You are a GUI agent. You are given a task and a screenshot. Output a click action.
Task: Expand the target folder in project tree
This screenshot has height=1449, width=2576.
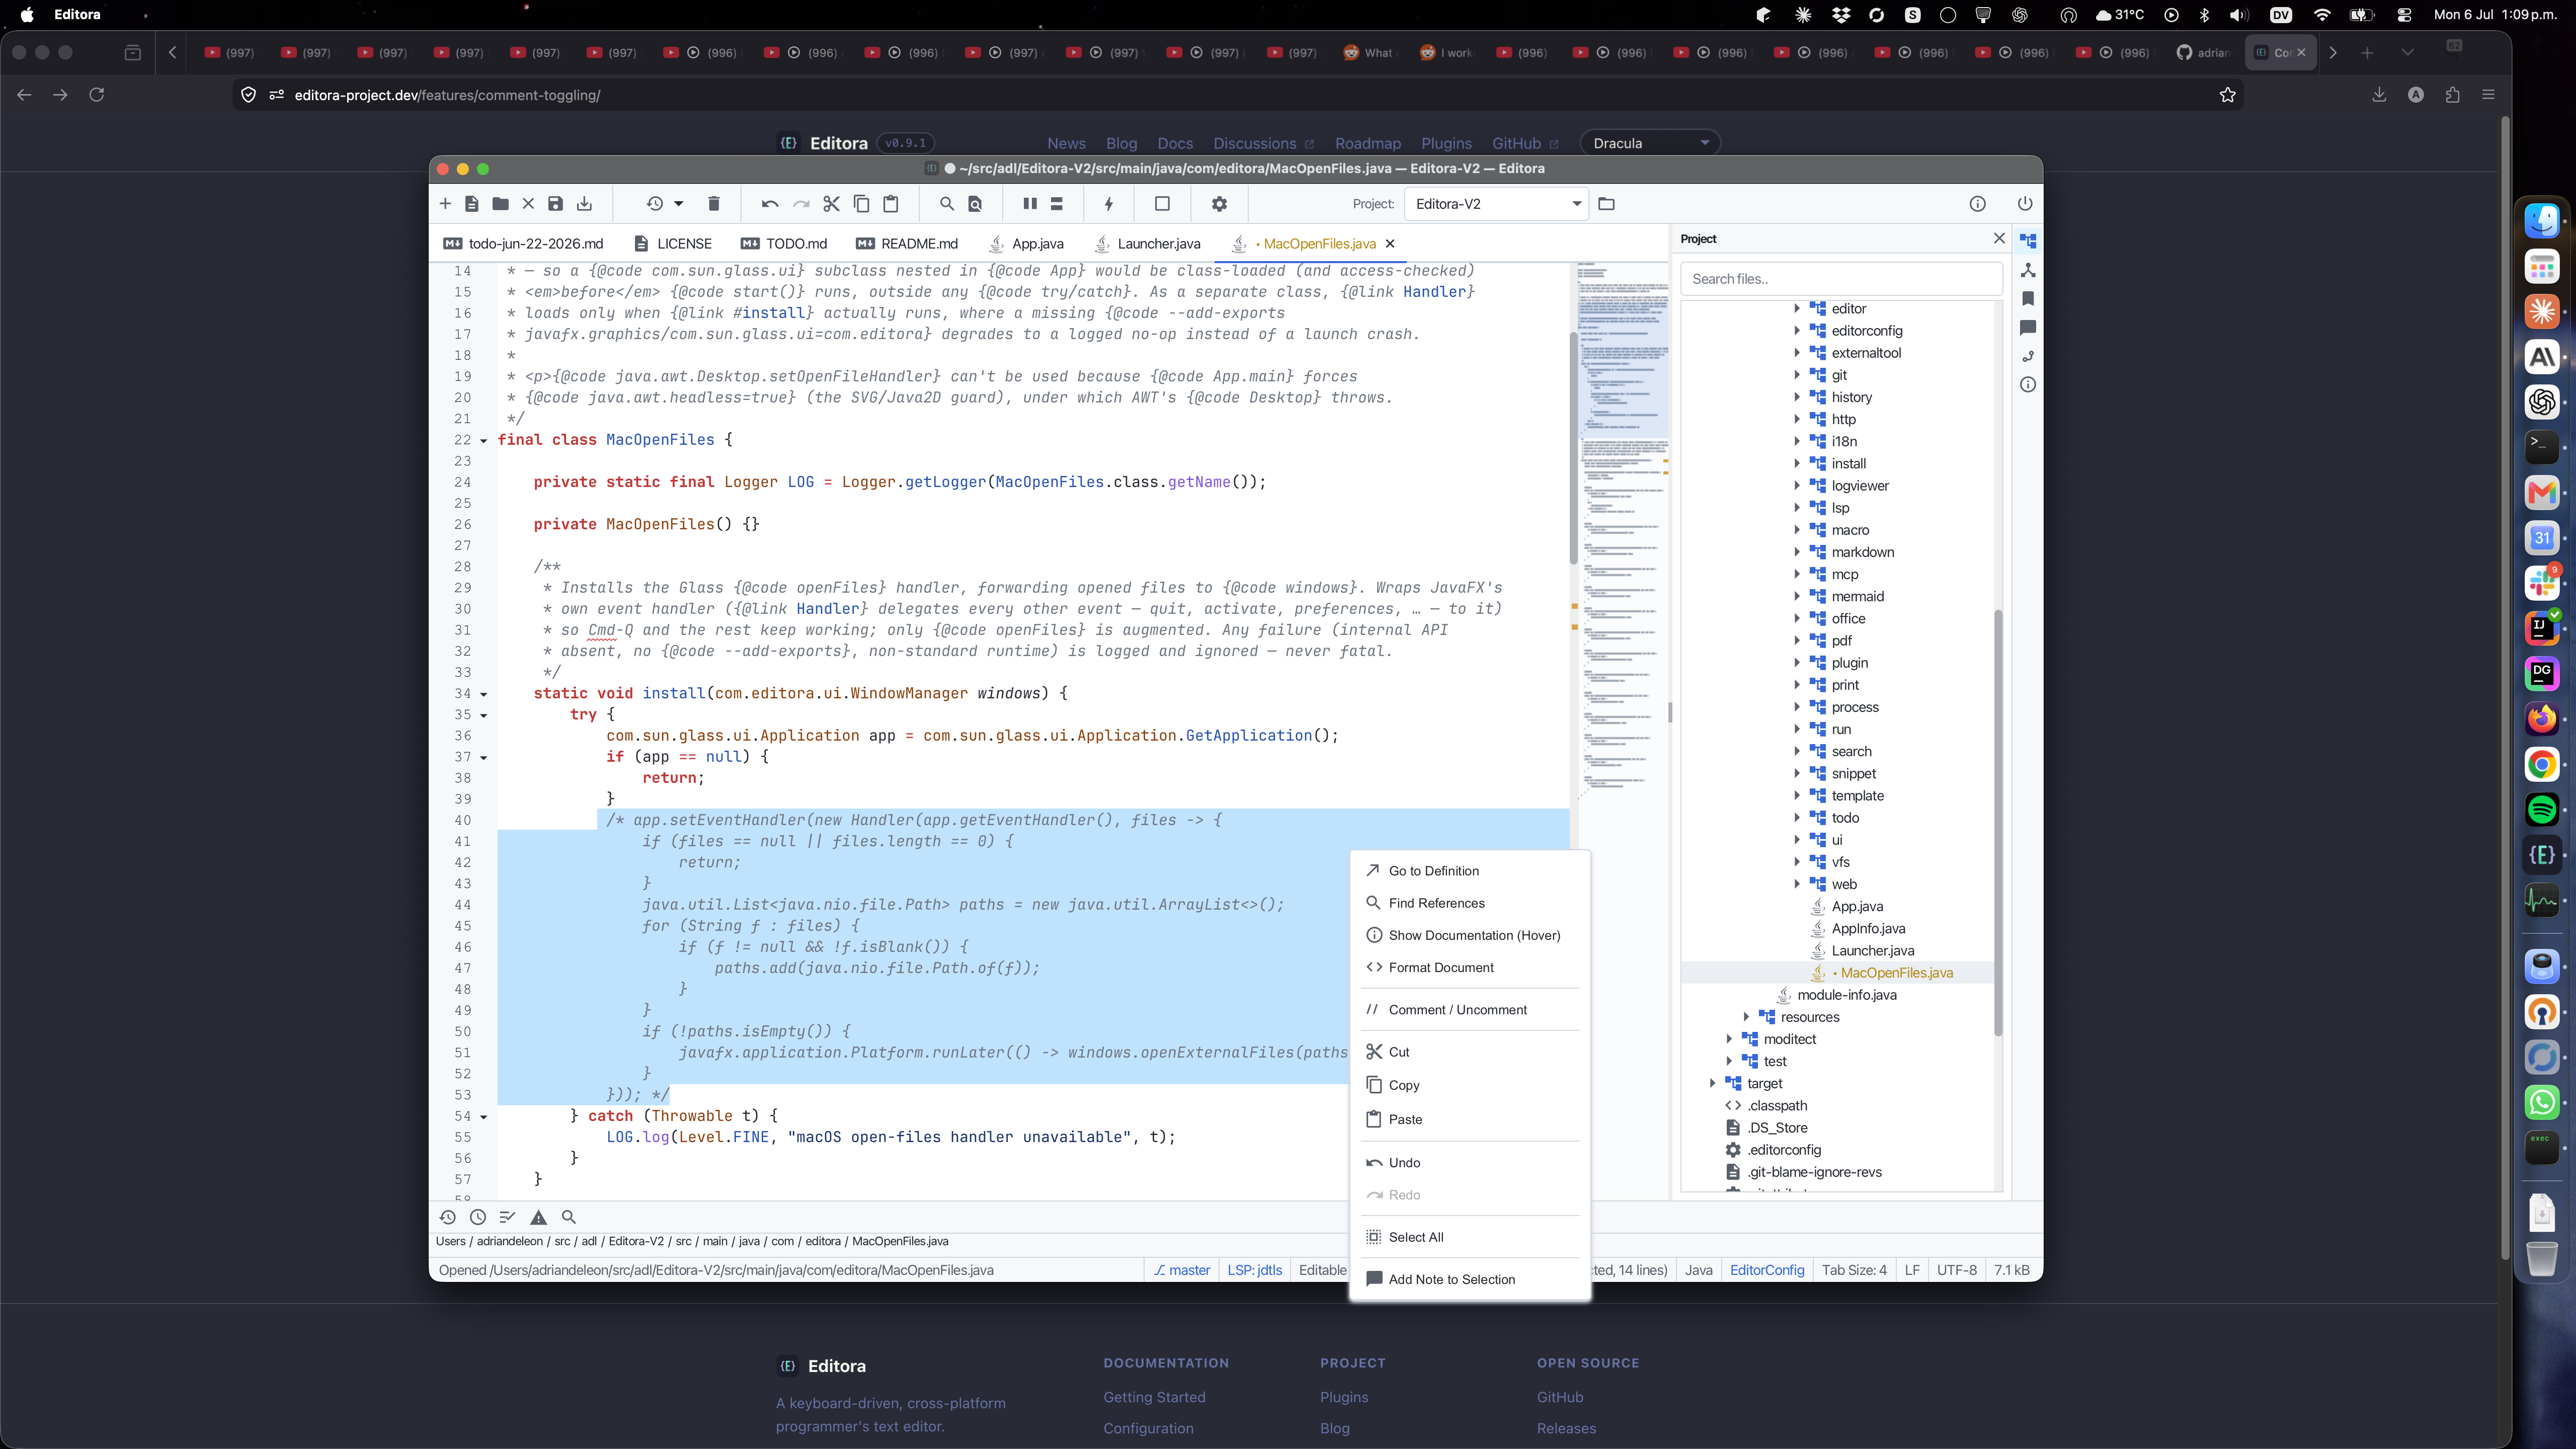(x=1712, y=1084)
